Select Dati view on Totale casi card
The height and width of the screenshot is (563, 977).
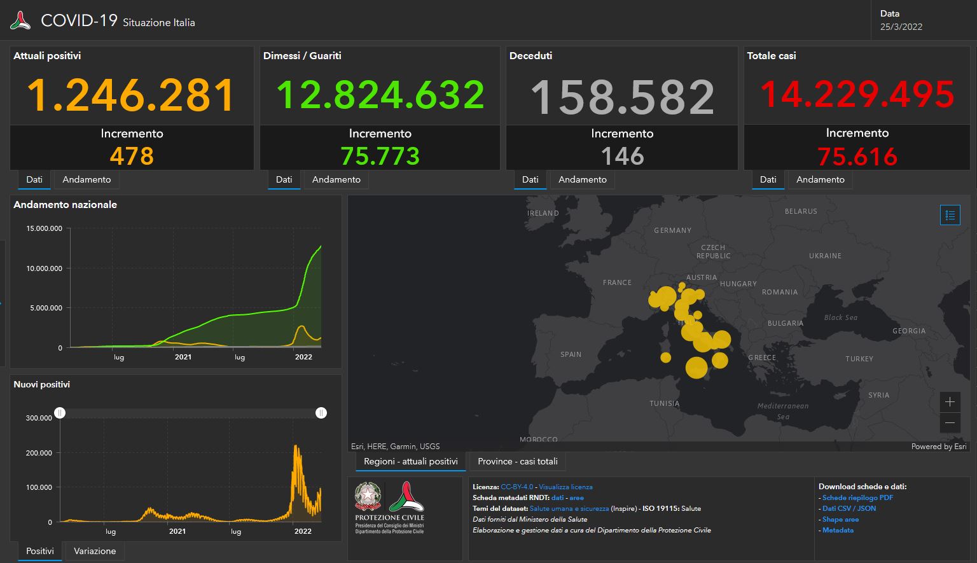point(767,179)
